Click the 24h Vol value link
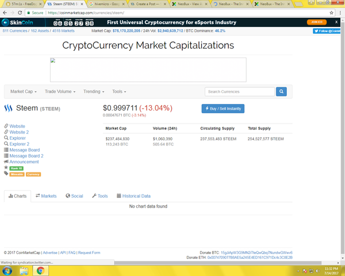This screenshot has height=276, width=345. [x=170, y=31]
